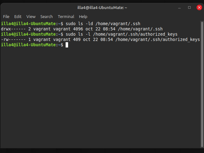
Task: Open the Edit menu
Action: click(18, 16)
